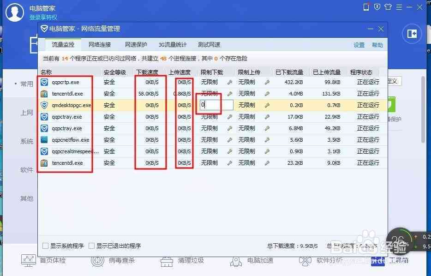This screenshot has width=431, height=276.
Task: Sort by 程序状态 column header
Action: pyautogui.click(x=361, y=72)
